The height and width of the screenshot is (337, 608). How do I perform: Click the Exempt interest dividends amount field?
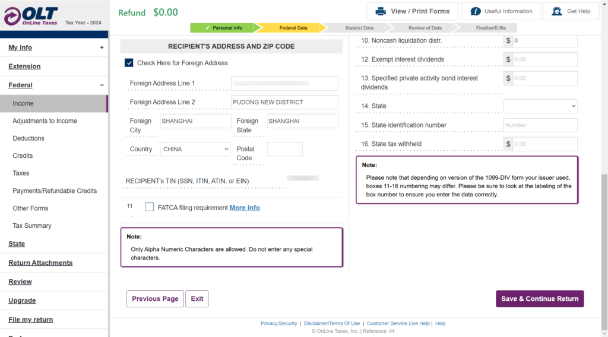point(545,59)
